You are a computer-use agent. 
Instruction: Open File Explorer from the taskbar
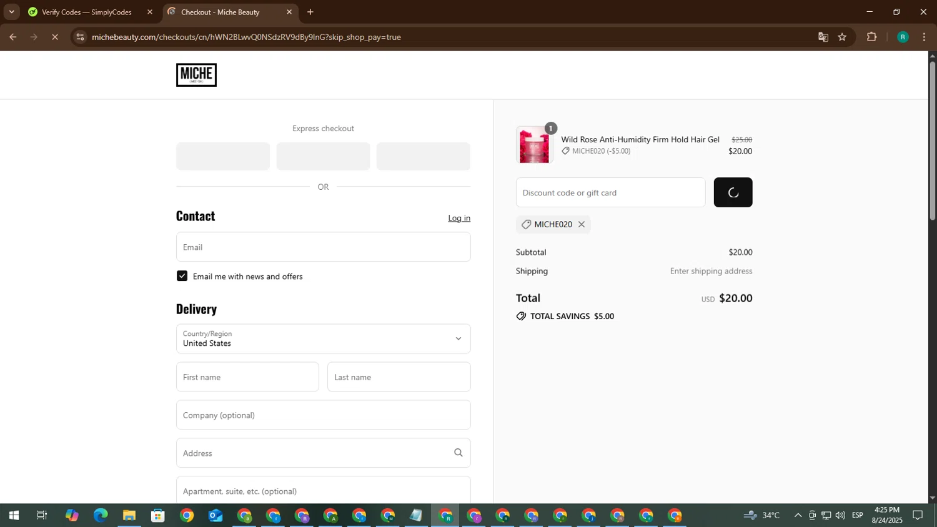point(129,515)
